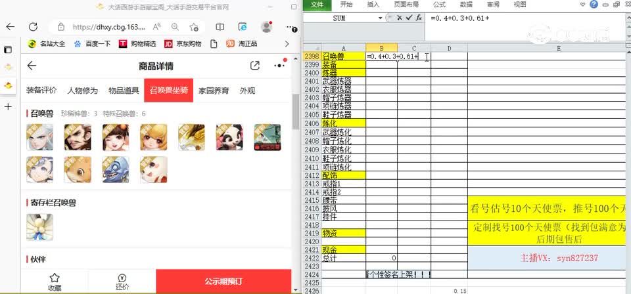The height and width of the screenshot is (294, 631).
Task: Add a new tab with the plus icon
Action: (x=8, y=106)
